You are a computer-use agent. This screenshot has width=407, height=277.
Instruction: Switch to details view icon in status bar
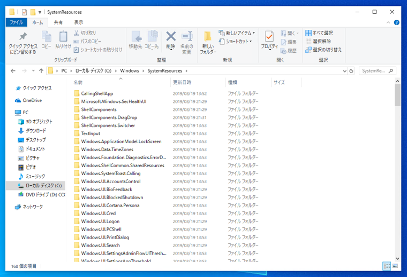tap(387, 266)
